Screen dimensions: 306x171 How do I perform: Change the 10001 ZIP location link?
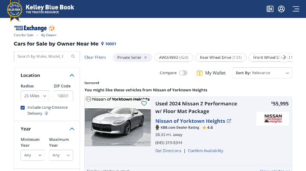[111, 44]
